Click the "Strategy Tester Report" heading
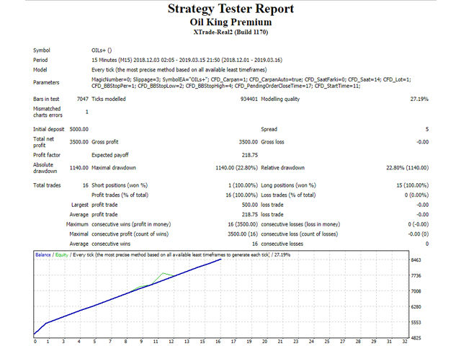 coord(230,9)
